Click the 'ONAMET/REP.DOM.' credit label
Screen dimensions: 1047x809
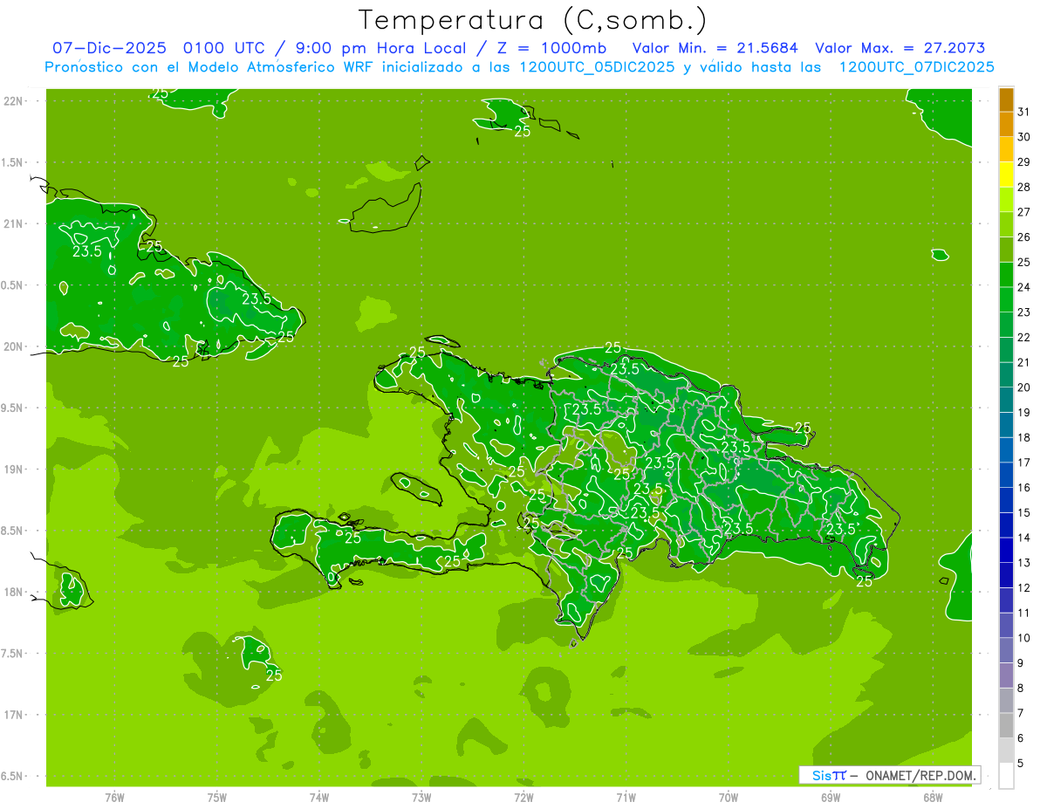pos(920,775)
